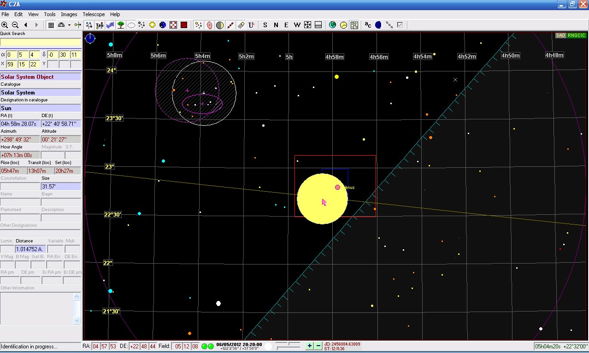This screenshot has height=353, width=589.
Task: Open the Telescope menu
Action: click(x=94, y=14)
